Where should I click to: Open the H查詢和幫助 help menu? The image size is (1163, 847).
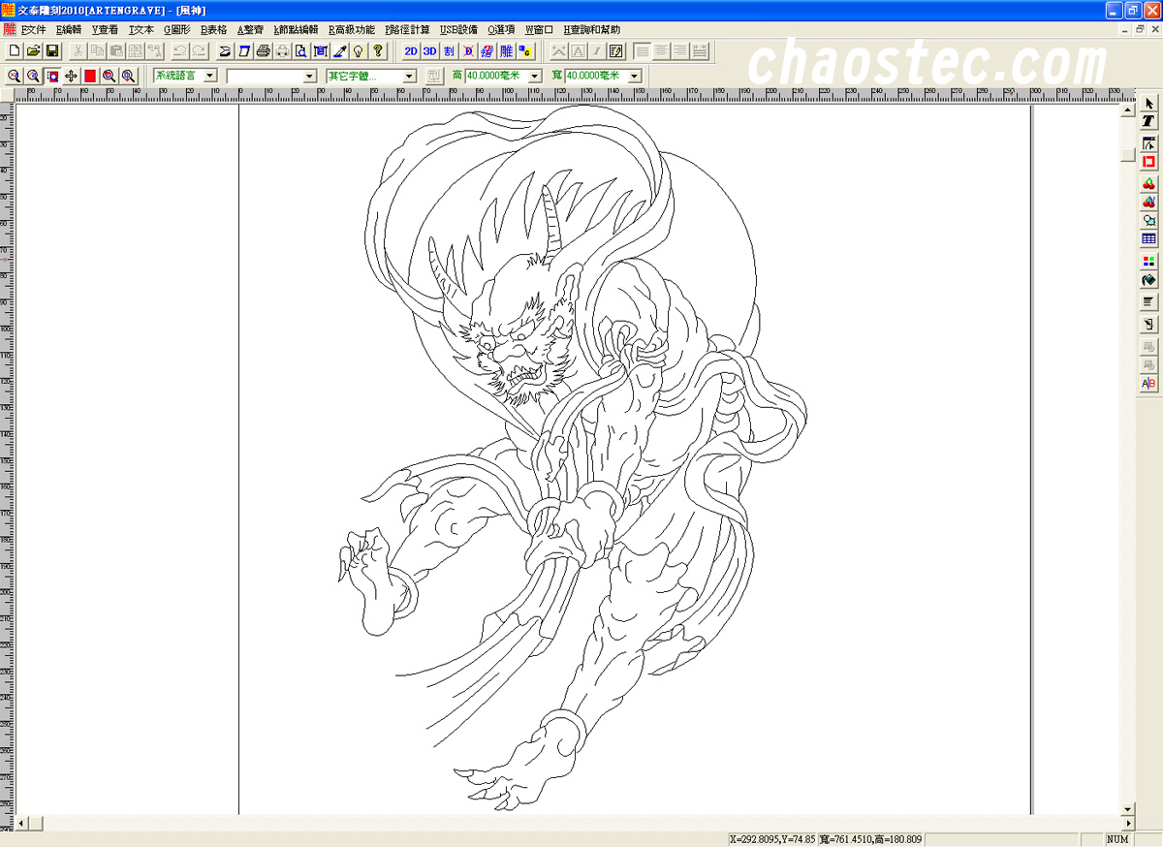[592, 30]
